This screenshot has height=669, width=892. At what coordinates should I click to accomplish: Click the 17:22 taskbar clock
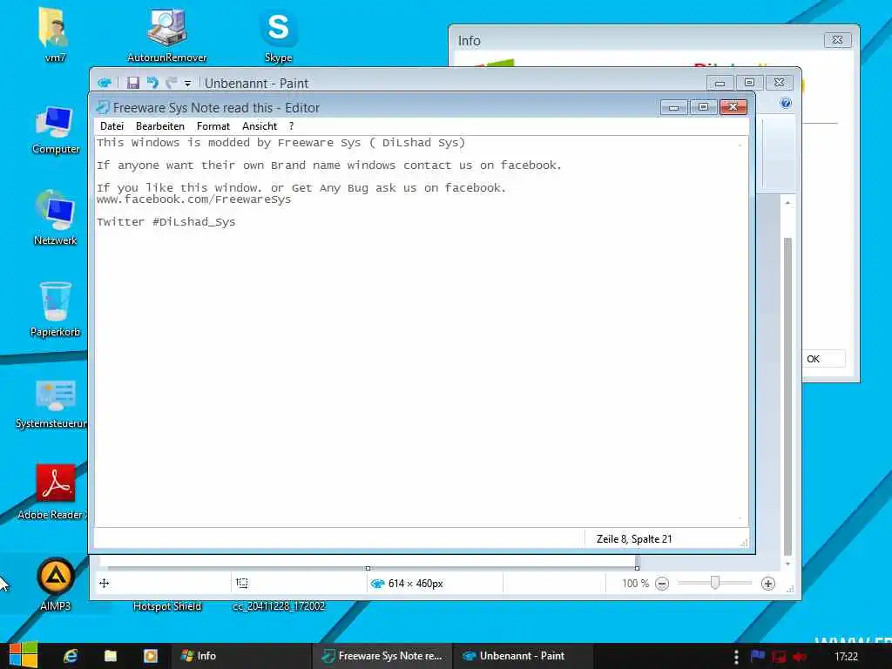[846, 657]
